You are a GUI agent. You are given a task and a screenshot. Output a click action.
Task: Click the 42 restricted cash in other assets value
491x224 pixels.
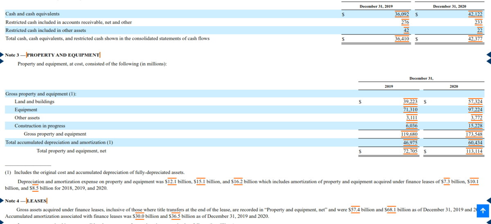pyautogui.click(x=407, y=30)
